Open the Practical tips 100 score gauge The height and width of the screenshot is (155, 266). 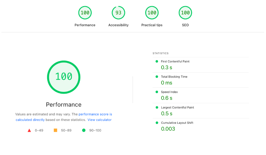[152, 13]
